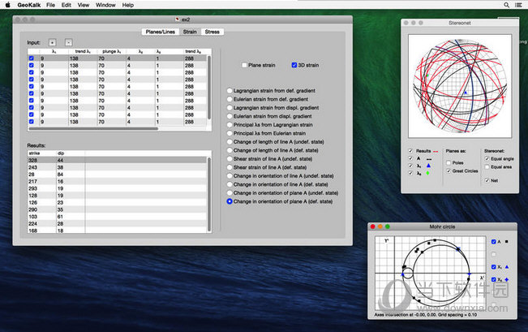The height and width of the screenshot is (332, 528).
Task: Open the Edit menu
Action: [x=67, y=5]
